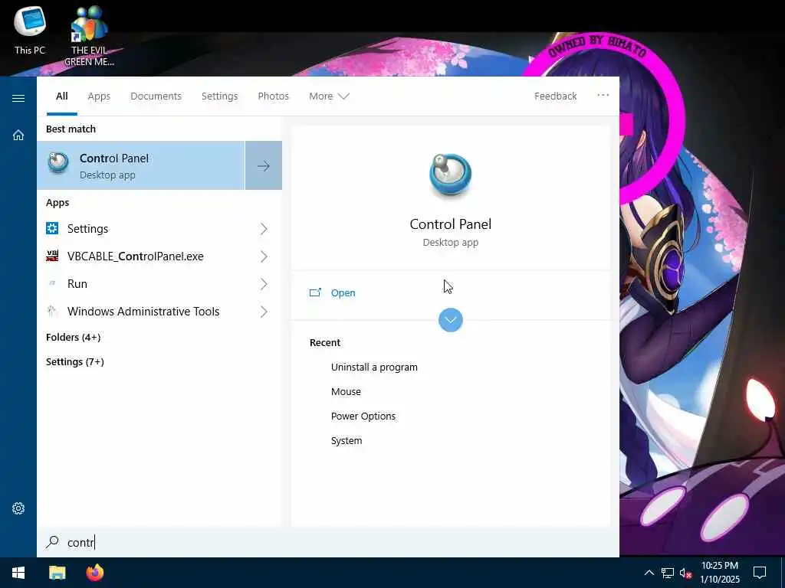This screenshot has height=588, width=785.
Task: Click the muted volume tray icon
Action: [686, 573]
